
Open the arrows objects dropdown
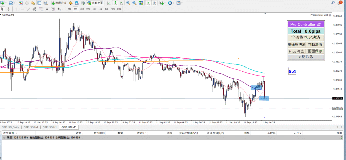tap(63, 9)
